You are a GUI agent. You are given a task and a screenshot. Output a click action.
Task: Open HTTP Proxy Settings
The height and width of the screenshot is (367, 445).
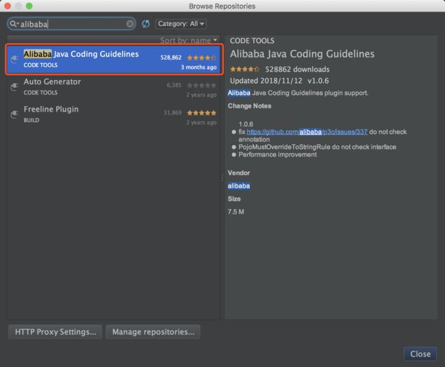click(55, 332)
